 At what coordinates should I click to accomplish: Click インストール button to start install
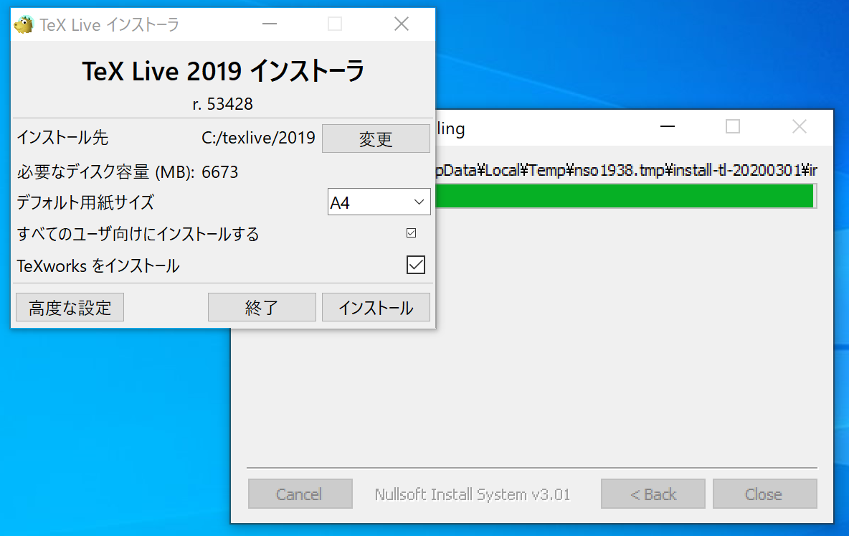[x=376, y=307]
